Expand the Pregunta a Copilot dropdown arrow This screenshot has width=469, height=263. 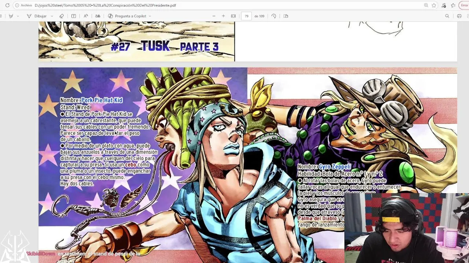click(x=150, y=16)
